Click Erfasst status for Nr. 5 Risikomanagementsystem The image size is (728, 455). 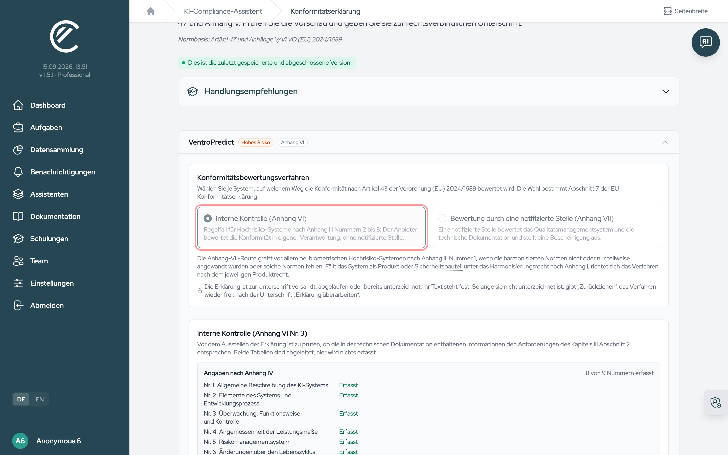coord(348,442)
